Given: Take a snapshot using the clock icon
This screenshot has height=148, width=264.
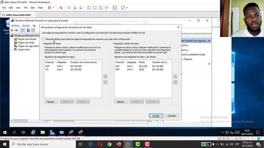Looking at the screenshot, I should click(x=69, y=8).
